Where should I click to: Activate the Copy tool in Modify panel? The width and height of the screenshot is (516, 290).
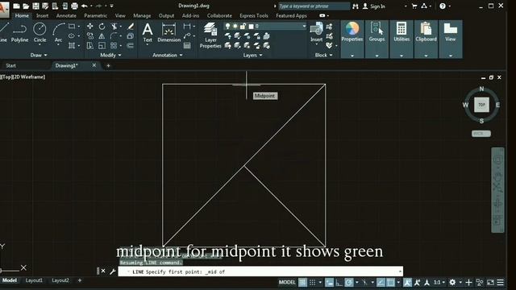[89, 35]
